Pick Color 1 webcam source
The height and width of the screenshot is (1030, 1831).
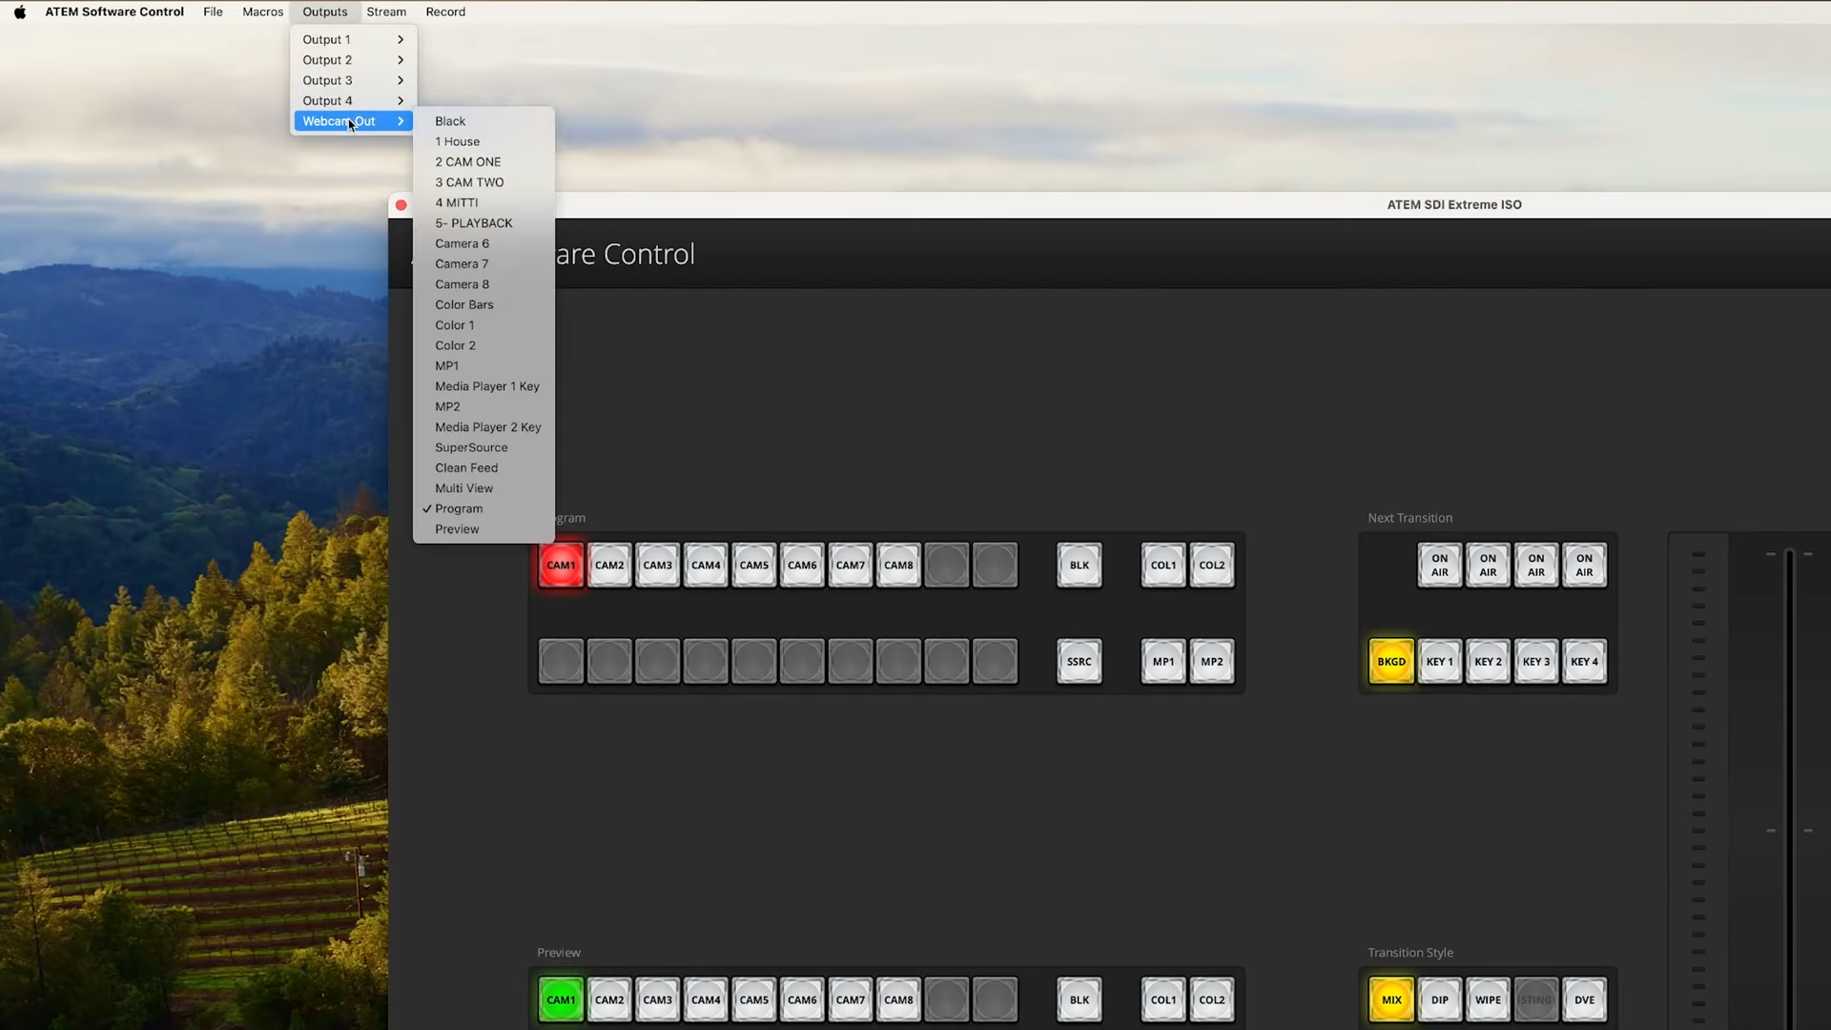click(483, 325)
